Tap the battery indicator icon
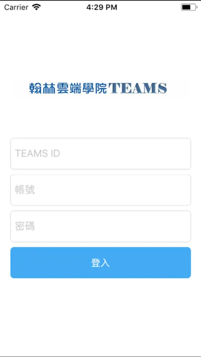Screen dimensions: 201x357 [189, 8]
